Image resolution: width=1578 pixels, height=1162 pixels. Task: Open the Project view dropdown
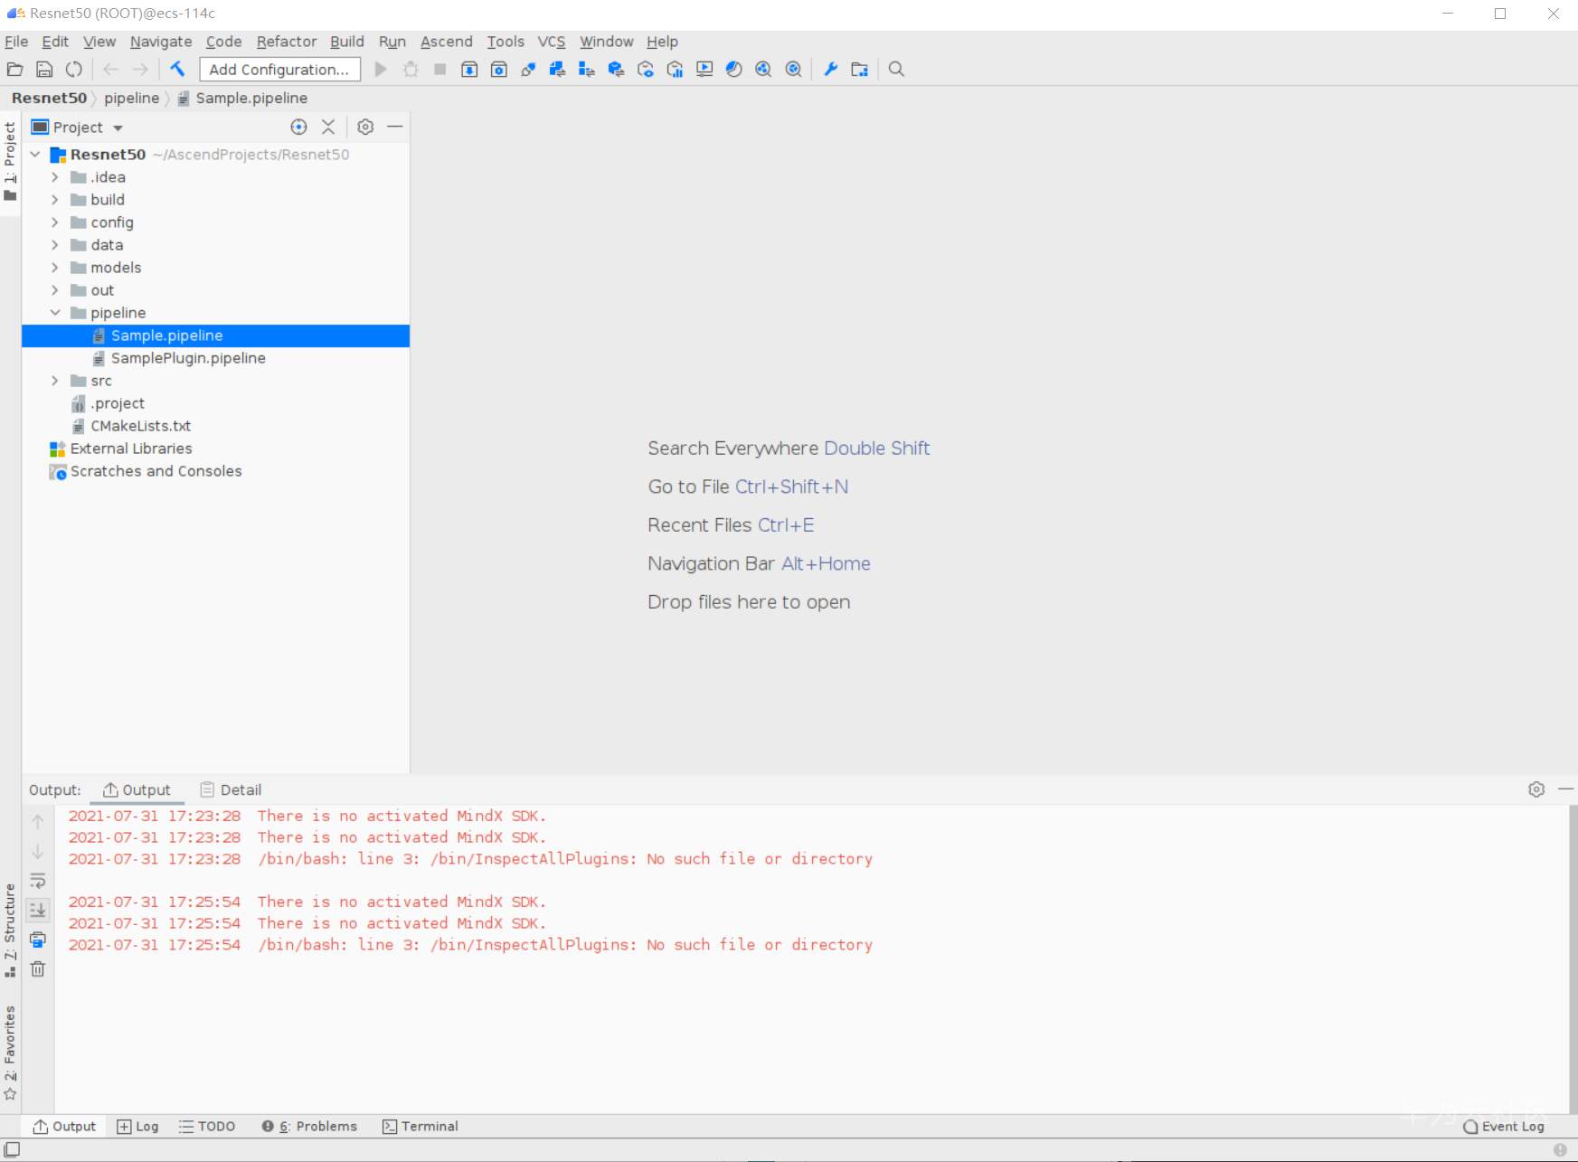tap(118, 128)
